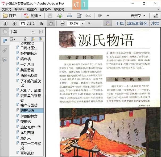The image size is (161, 157).
Task: Open the zoom level dropdown arrow
Action: (x=82, y=24)
